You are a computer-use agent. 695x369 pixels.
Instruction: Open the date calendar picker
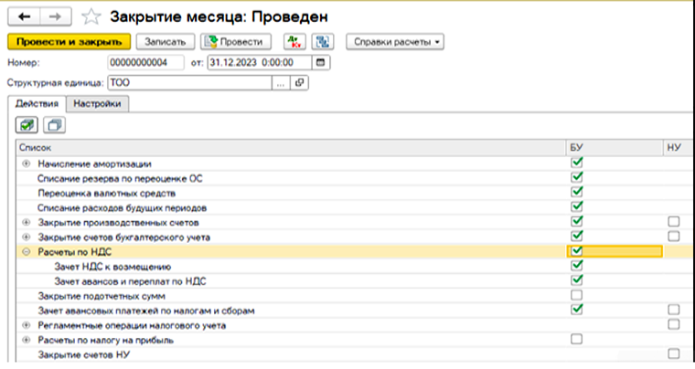coord(320,63)
